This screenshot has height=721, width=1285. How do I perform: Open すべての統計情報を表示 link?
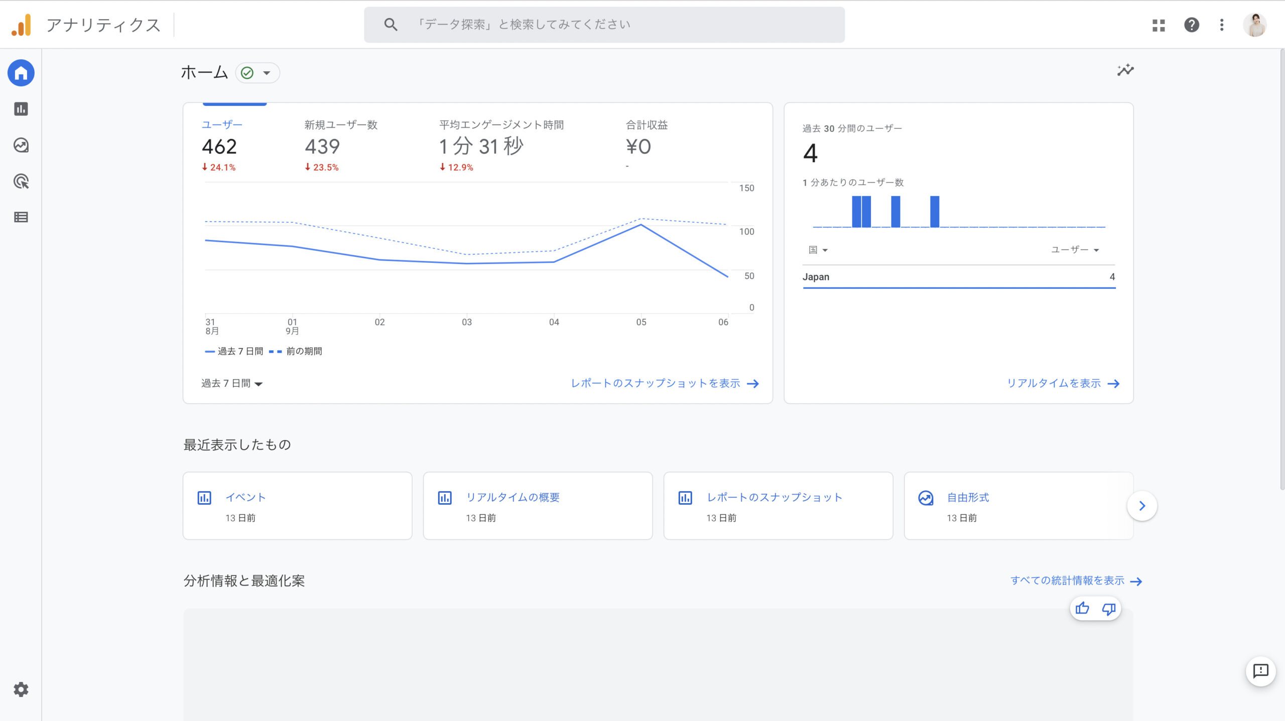coord(1076,581)
